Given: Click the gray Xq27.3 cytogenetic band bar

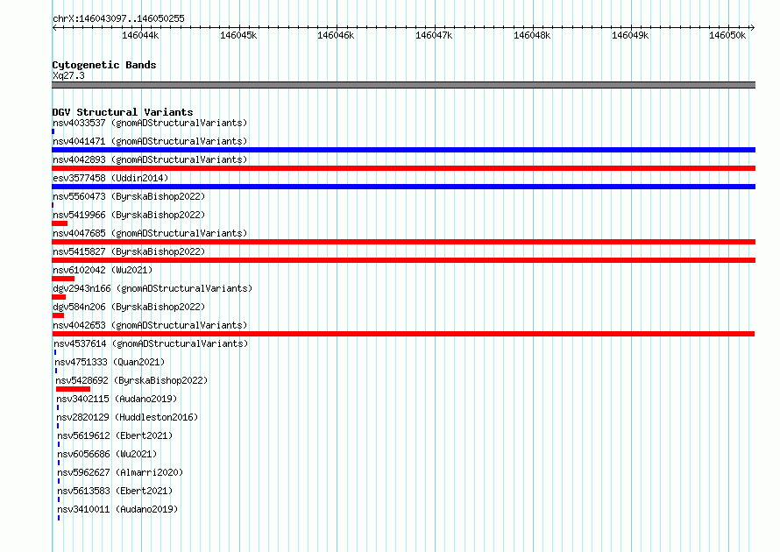Looking at the screenshot, I should pyautogui.click(x=403, y=85).
